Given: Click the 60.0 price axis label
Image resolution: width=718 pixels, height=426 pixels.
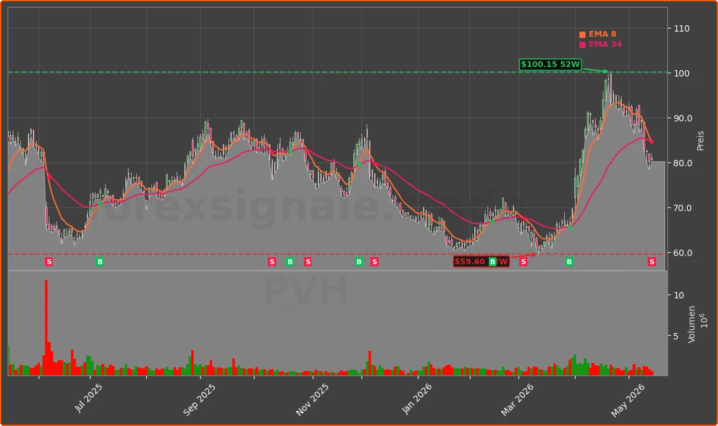Looking at the screenshot, I should click(683, 252).
